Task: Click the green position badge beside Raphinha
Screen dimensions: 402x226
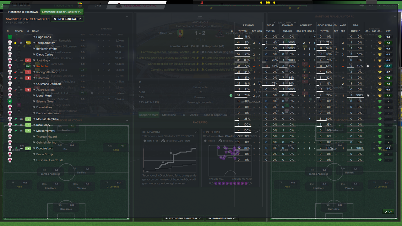Action: click(x=28, y=66)
